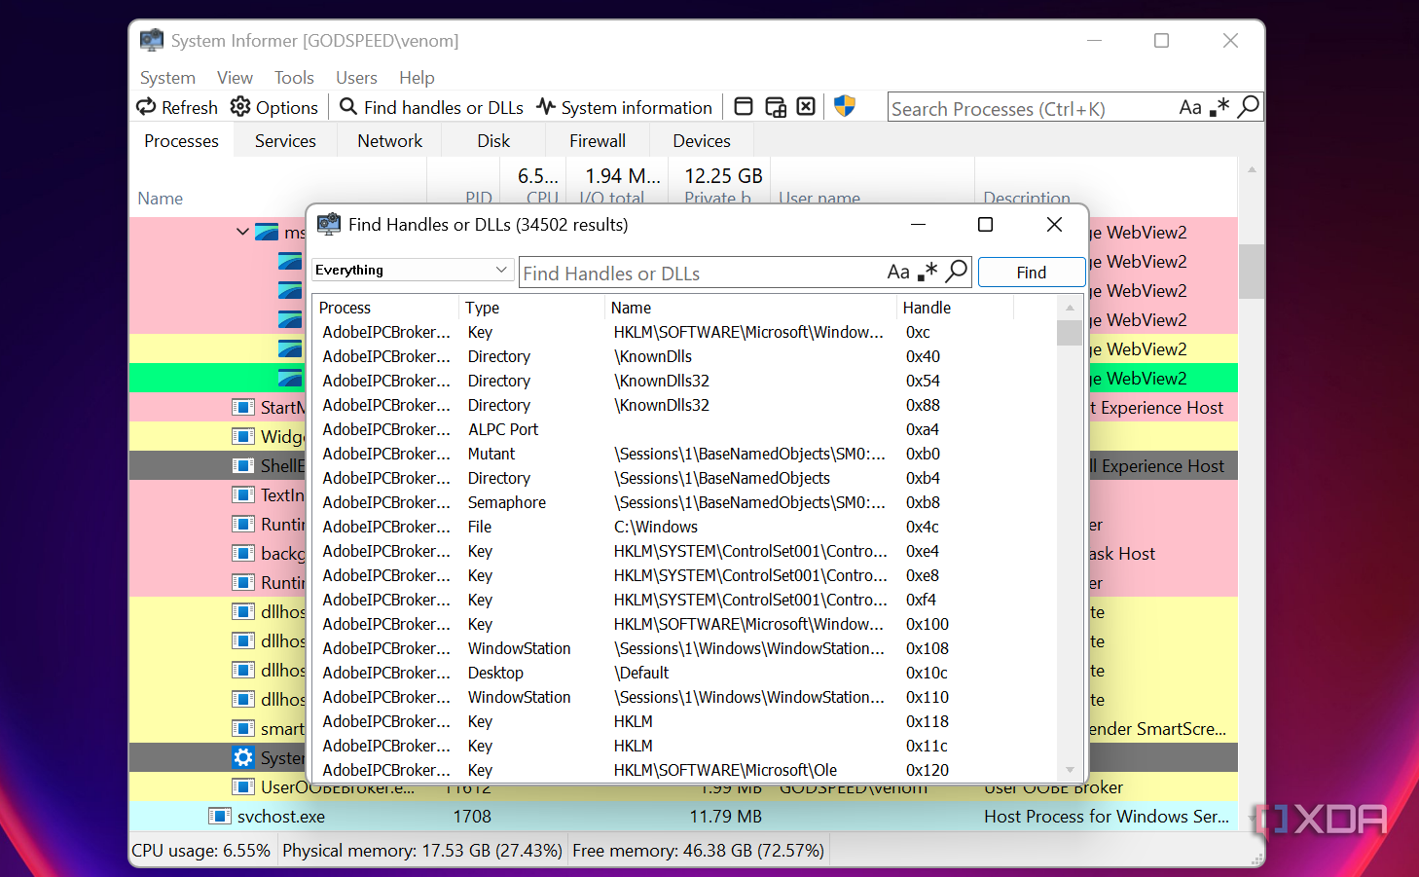
Task: Select the svchost.exe process row
Action: pos(683,817)
